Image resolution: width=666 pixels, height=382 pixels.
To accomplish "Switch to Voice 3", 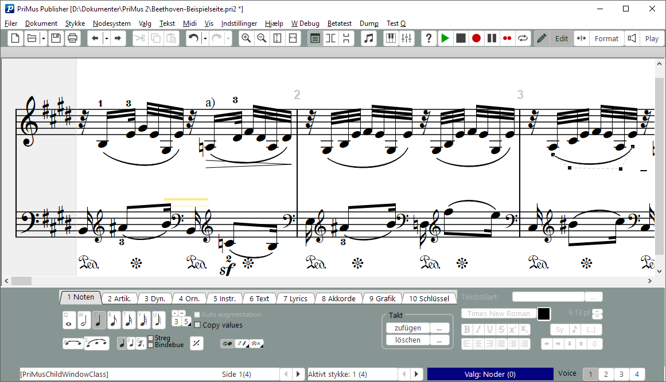I will [621, 375].
